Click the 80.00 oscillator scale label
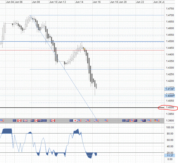This screenshot has width=178, height=163. [170, 134]
